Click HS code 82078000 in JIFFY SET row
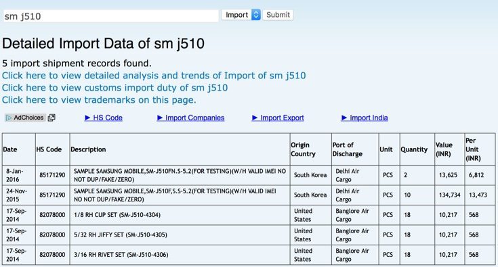The image size is (498, 267). coord(52,235)
